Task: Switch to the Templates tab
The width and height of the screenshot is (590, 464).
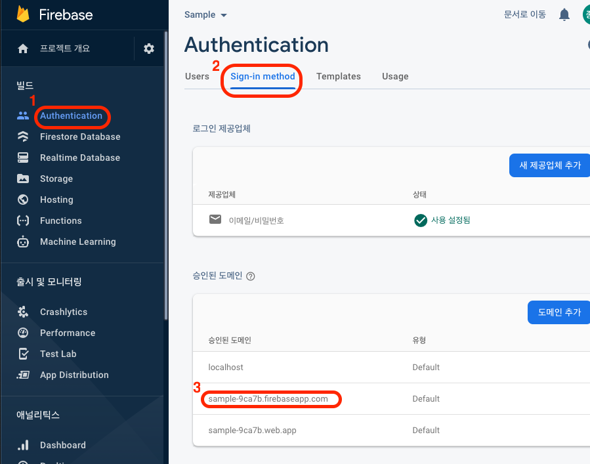Action: pos(338,76)
